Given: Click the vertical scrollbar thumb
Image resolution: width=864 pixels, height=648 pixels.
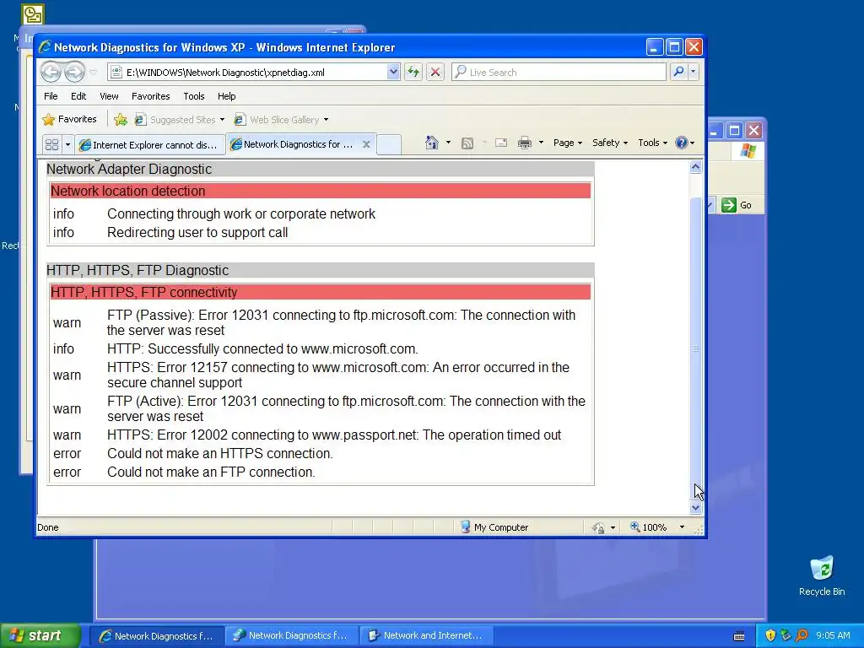Looking at the screenshot, I should [695, 348].
